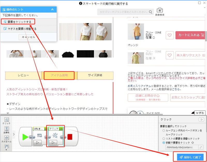207x162 pixels.
Task: Follow the こちら link
Action: tap(176, 89)
